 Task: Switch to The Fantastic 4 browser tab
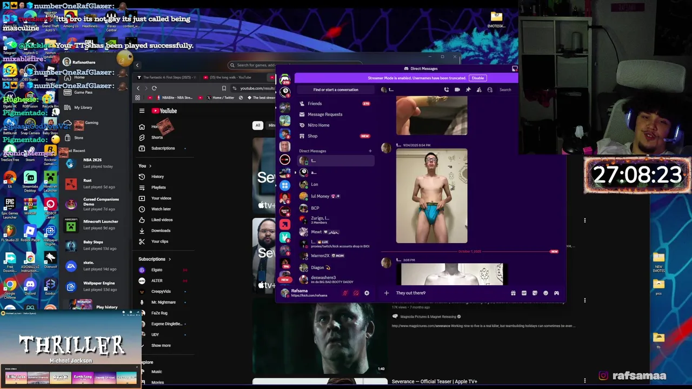[167, 77]
